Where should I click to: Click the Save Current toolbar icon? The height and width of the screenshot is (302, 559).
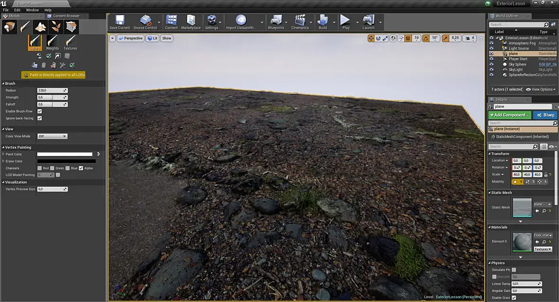click(119, 22)
